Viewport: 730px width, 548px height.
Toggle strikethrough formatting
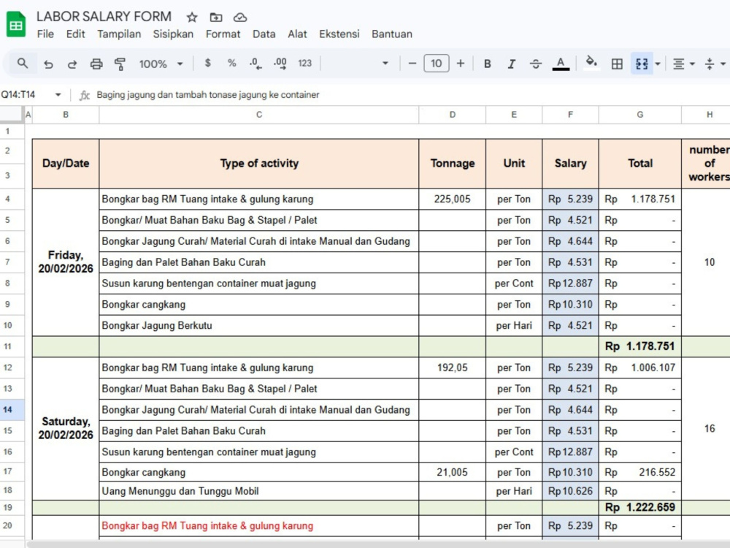[x=536, y=64]
